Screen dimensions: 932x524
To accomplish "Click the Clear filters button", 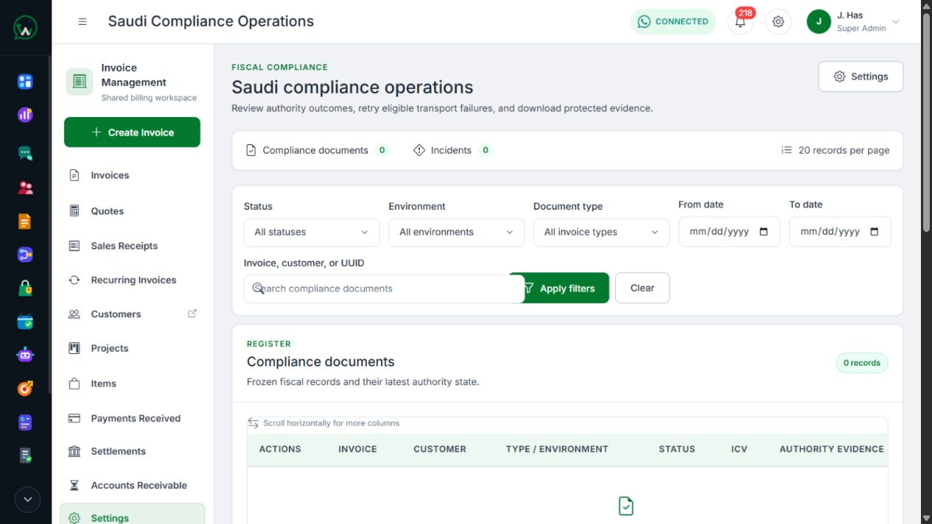I will pos(642,288).
